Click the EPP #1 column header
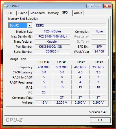Screen dimensions: 116x129 62,62
